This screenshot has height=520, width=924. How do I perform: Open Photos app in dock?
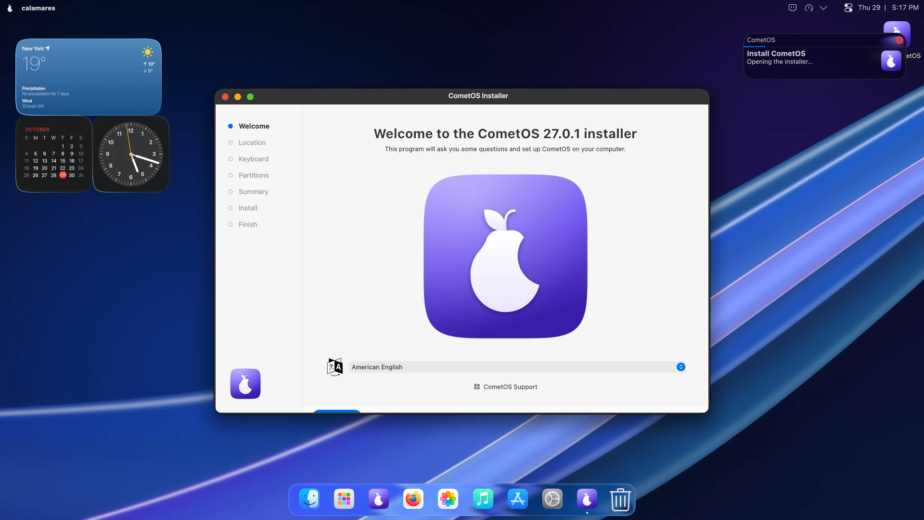(x=448, y=499)
